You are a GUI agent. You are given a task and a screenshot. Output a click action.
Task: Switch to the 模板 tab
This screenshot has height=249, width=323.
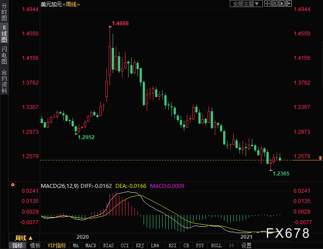pyautogui.click(x=36, y=245)
